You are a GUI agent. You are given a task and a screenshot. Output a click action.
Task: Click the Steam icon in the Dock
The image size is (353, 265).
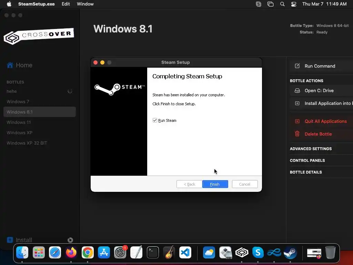pyautogui.click(x=290, y=252)
